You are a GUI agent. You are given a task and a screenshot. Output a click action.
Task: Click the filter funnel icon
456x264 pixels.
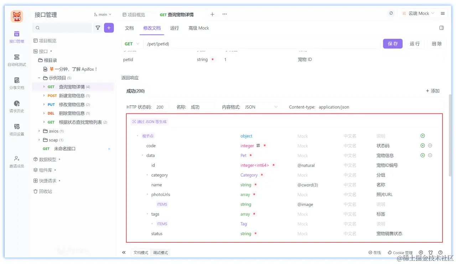click(98, 28)
